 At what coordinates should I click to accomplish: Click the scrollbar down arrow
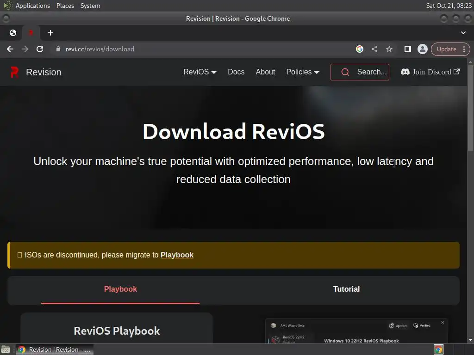[470, 340]
